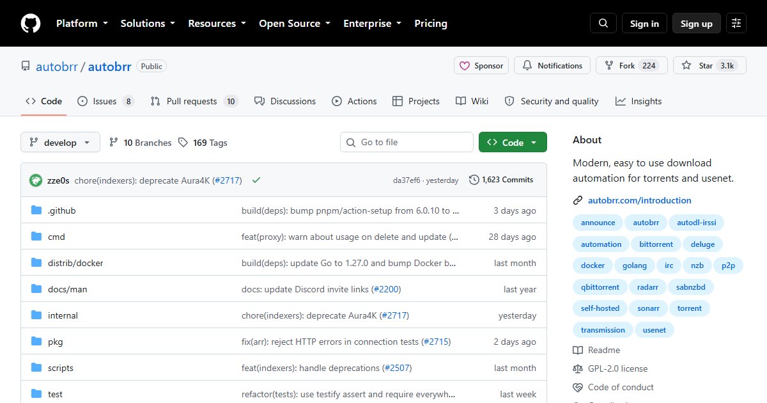Click the Readme book icon
Image resolution: width=767 pixels, height=403 pixels.
coord(578,350)
